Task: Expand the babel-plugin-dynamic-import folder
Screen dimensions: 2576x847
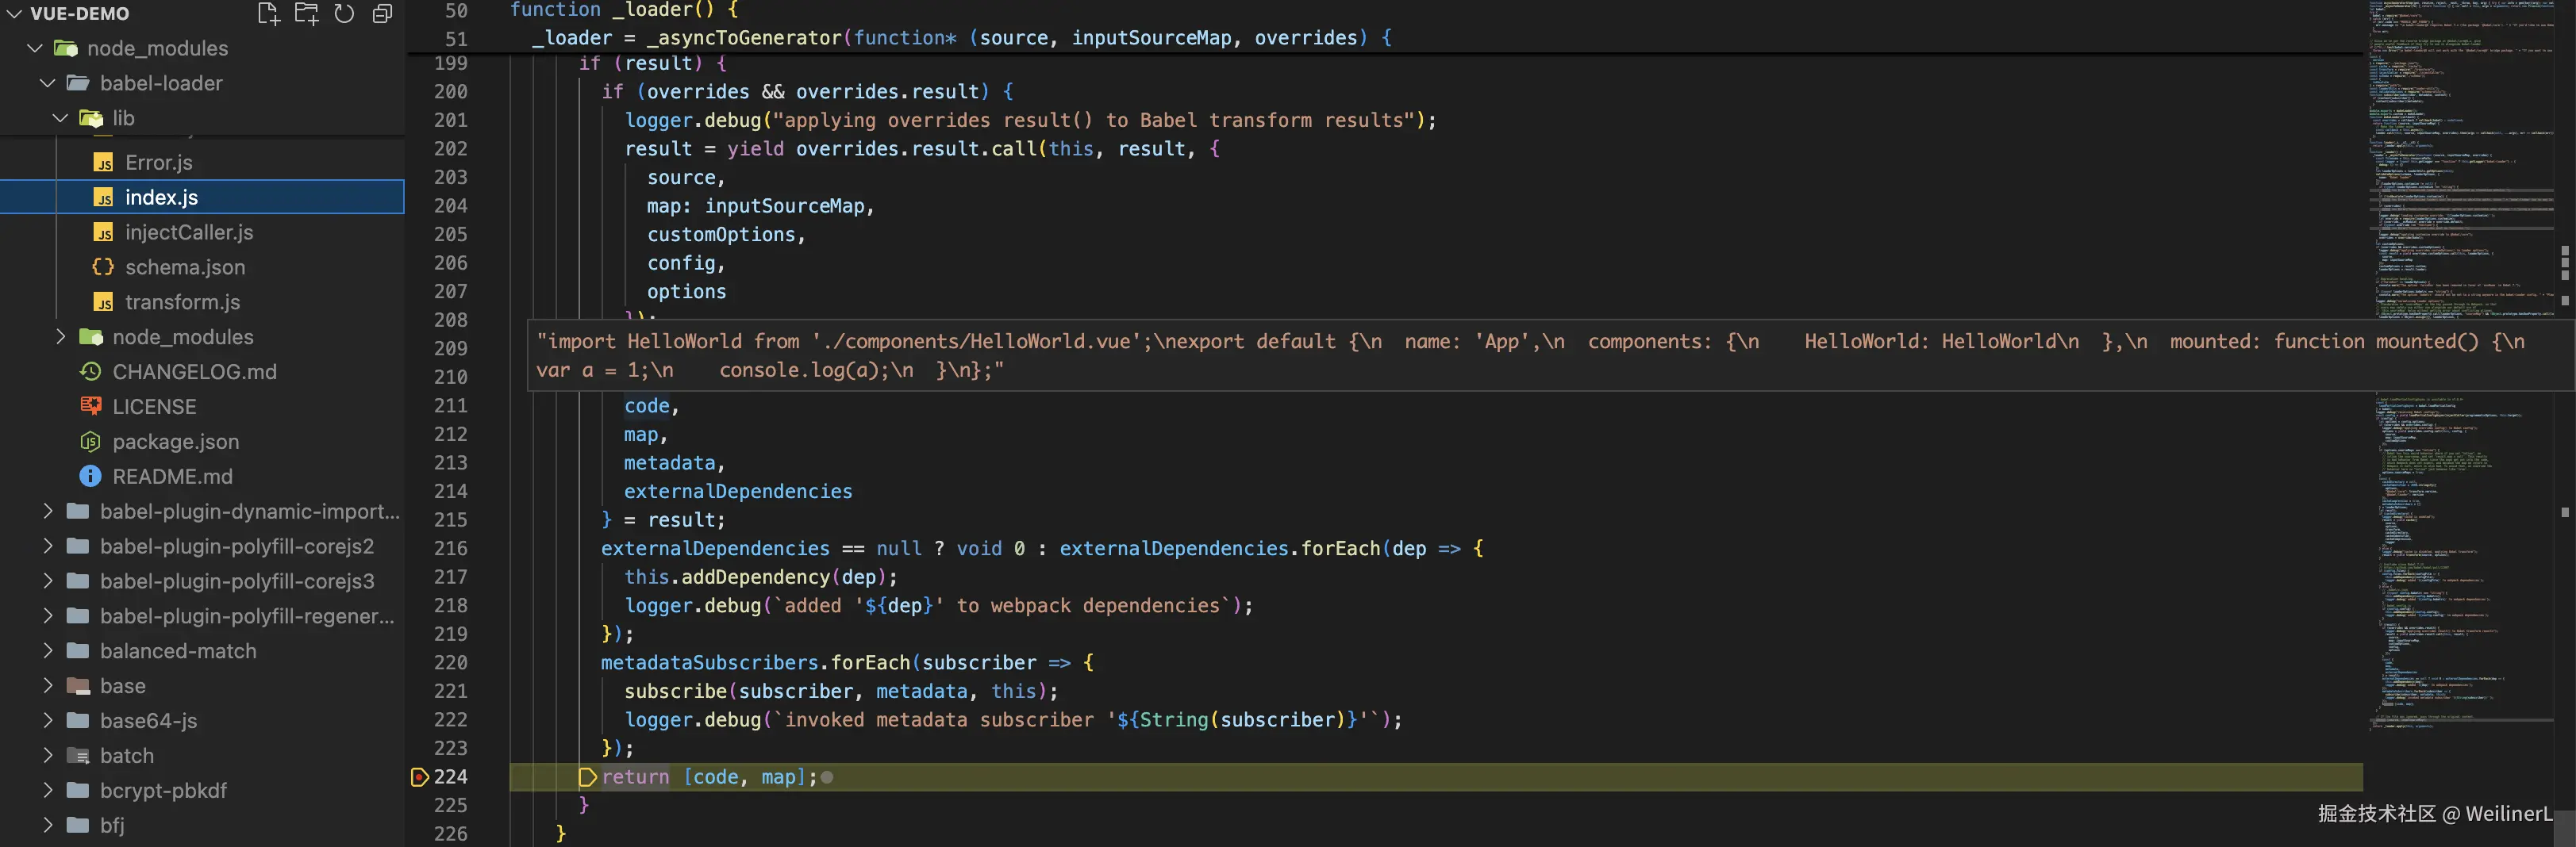Action: 48,512
